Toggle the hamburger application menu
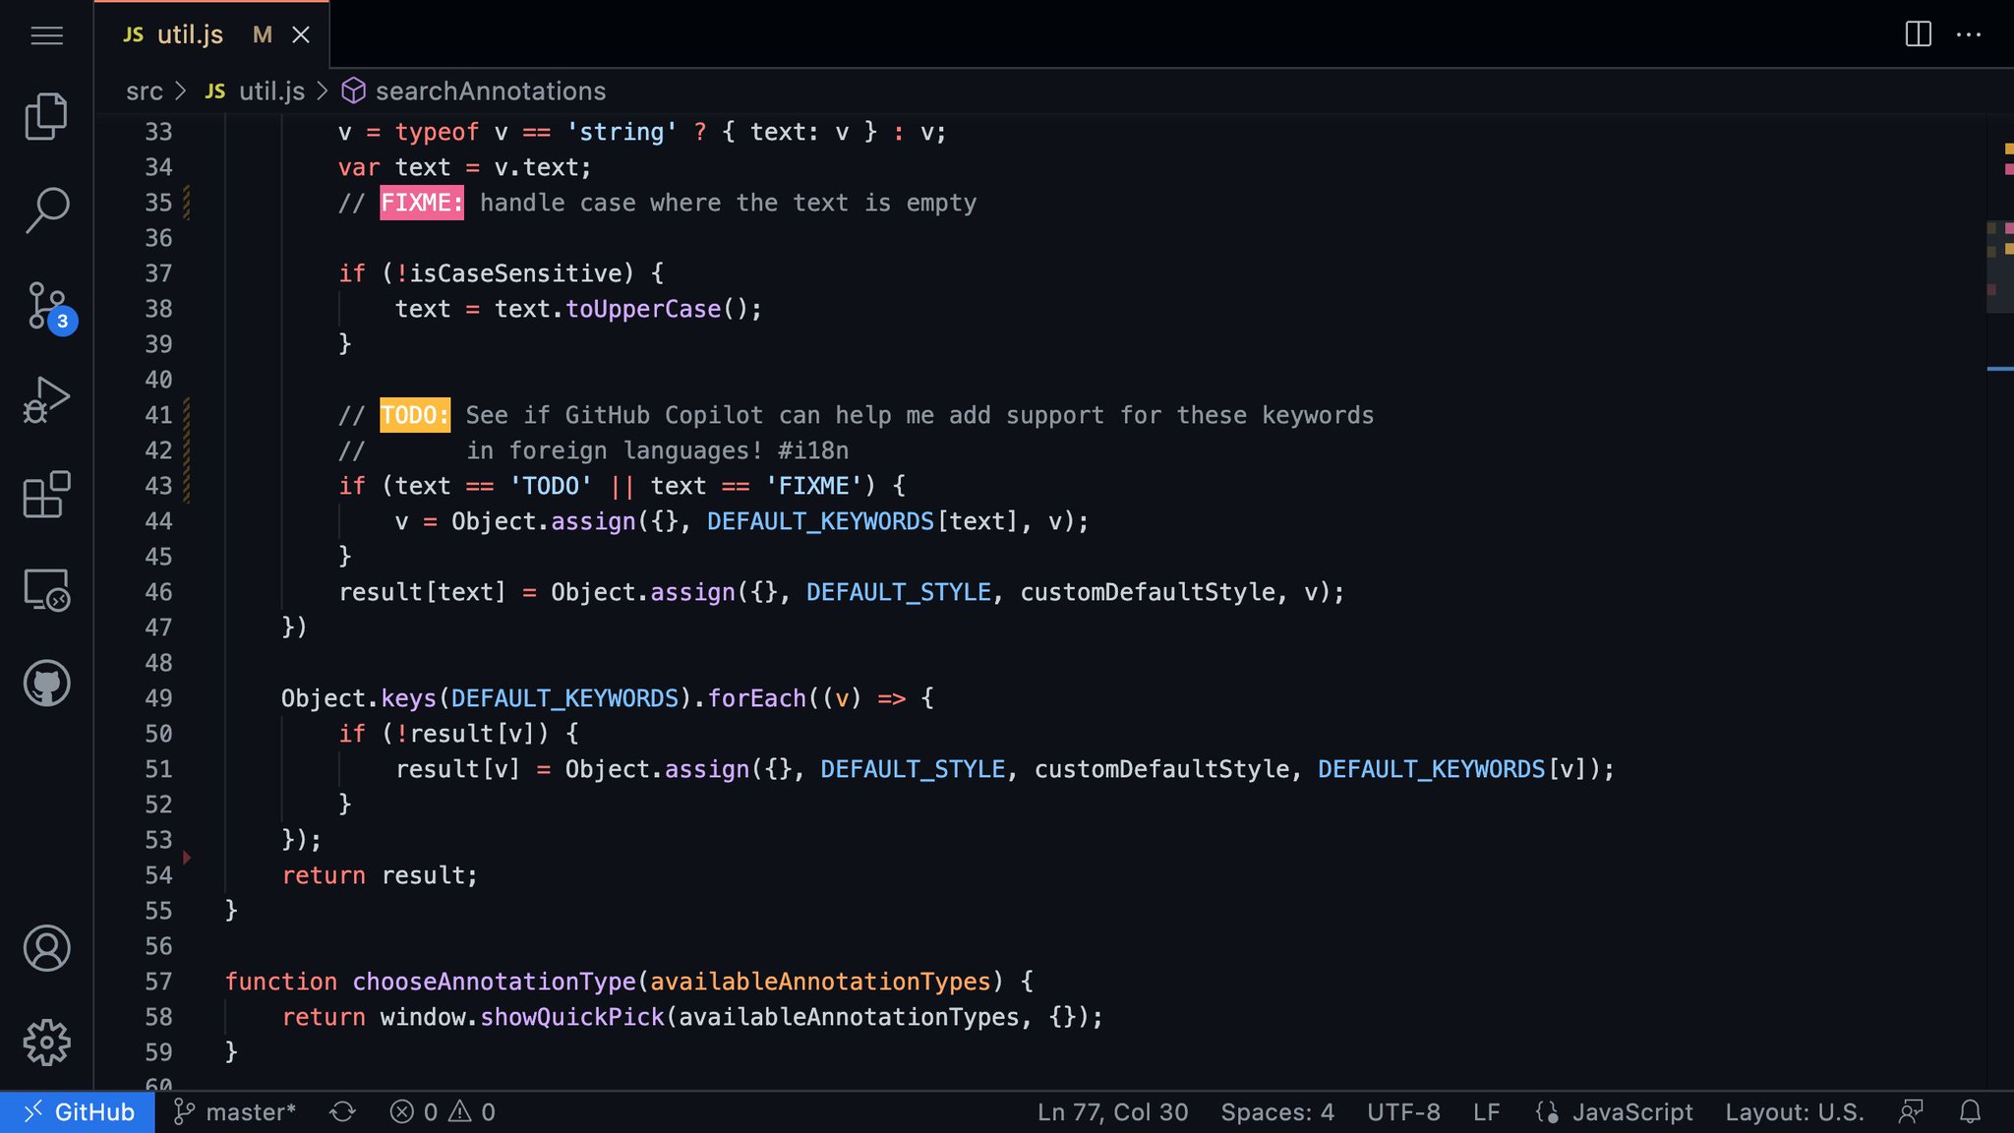The image size is (2014, 1133). point(46,35)
